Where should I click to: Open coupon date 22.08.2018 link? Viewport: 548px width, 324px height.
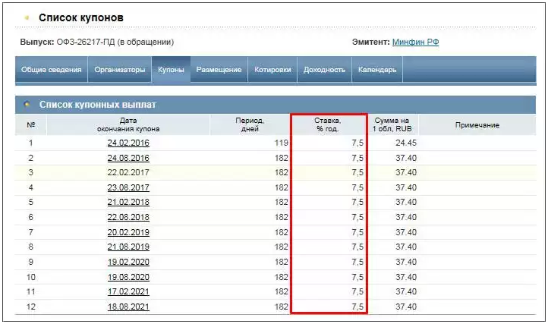click(128, 218)
